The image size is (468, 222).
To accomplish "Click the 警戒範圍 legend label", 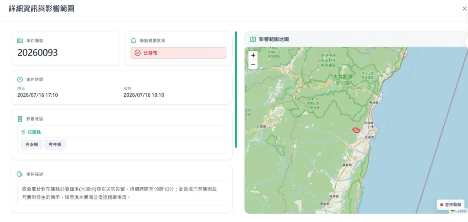I will point(453,205).
